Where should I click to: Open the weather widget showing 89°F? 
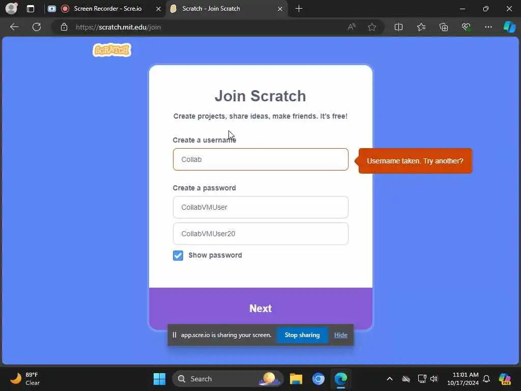(25, 379)
